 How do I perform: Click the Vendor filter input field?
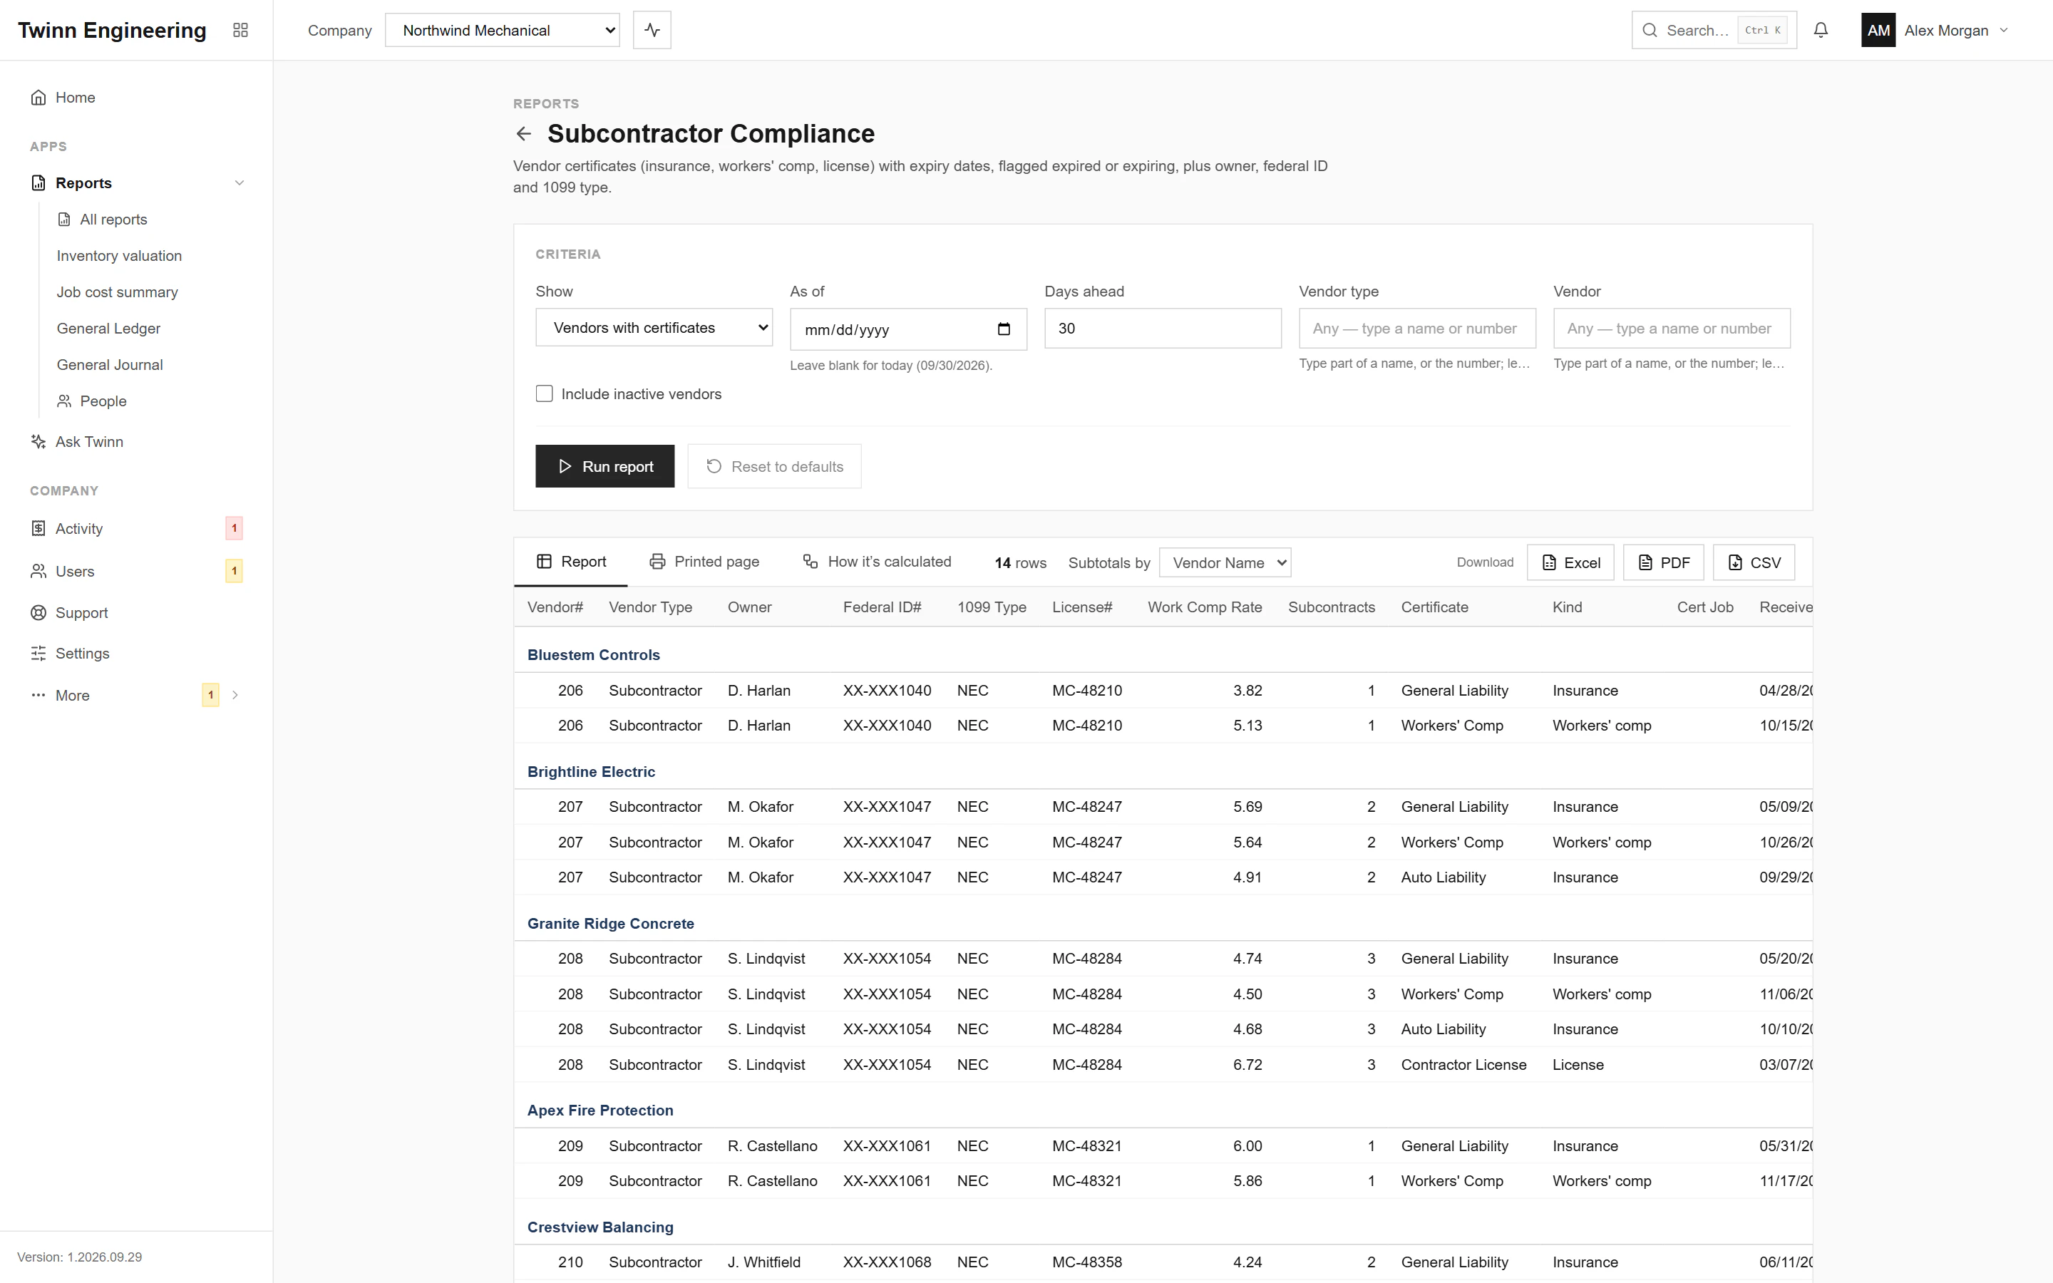(1671, 329)
